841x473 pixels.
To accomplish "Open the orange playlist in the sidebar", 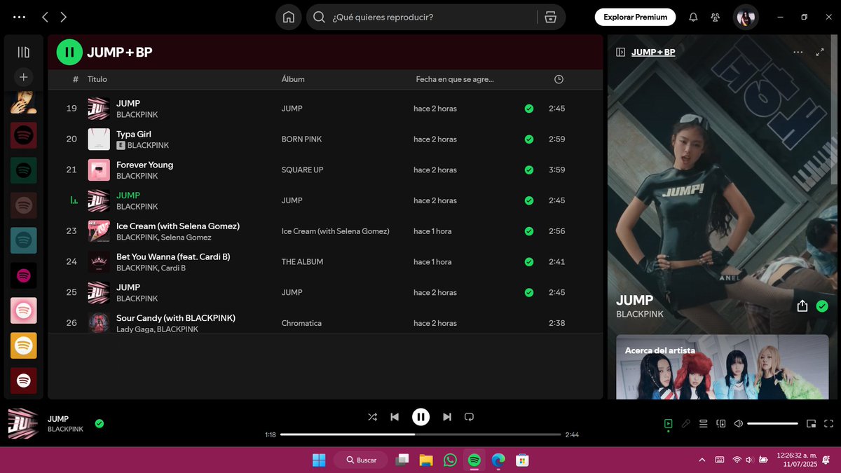I will coord(23,345).
